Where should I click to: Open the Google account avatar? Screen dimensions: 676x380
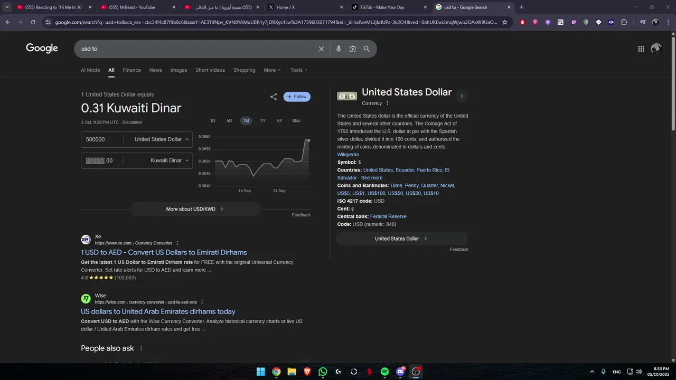pos(656,49)
